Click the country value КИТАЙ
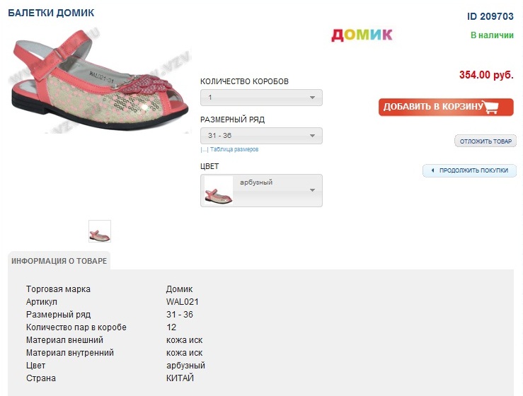 click(x=180, y=378)
